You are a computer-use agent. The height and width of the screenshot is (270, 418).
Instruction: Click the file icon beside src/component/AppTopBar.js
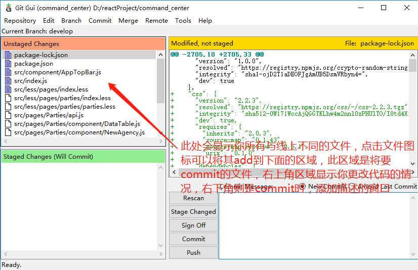pyautogui.click(x=8, y=72)
